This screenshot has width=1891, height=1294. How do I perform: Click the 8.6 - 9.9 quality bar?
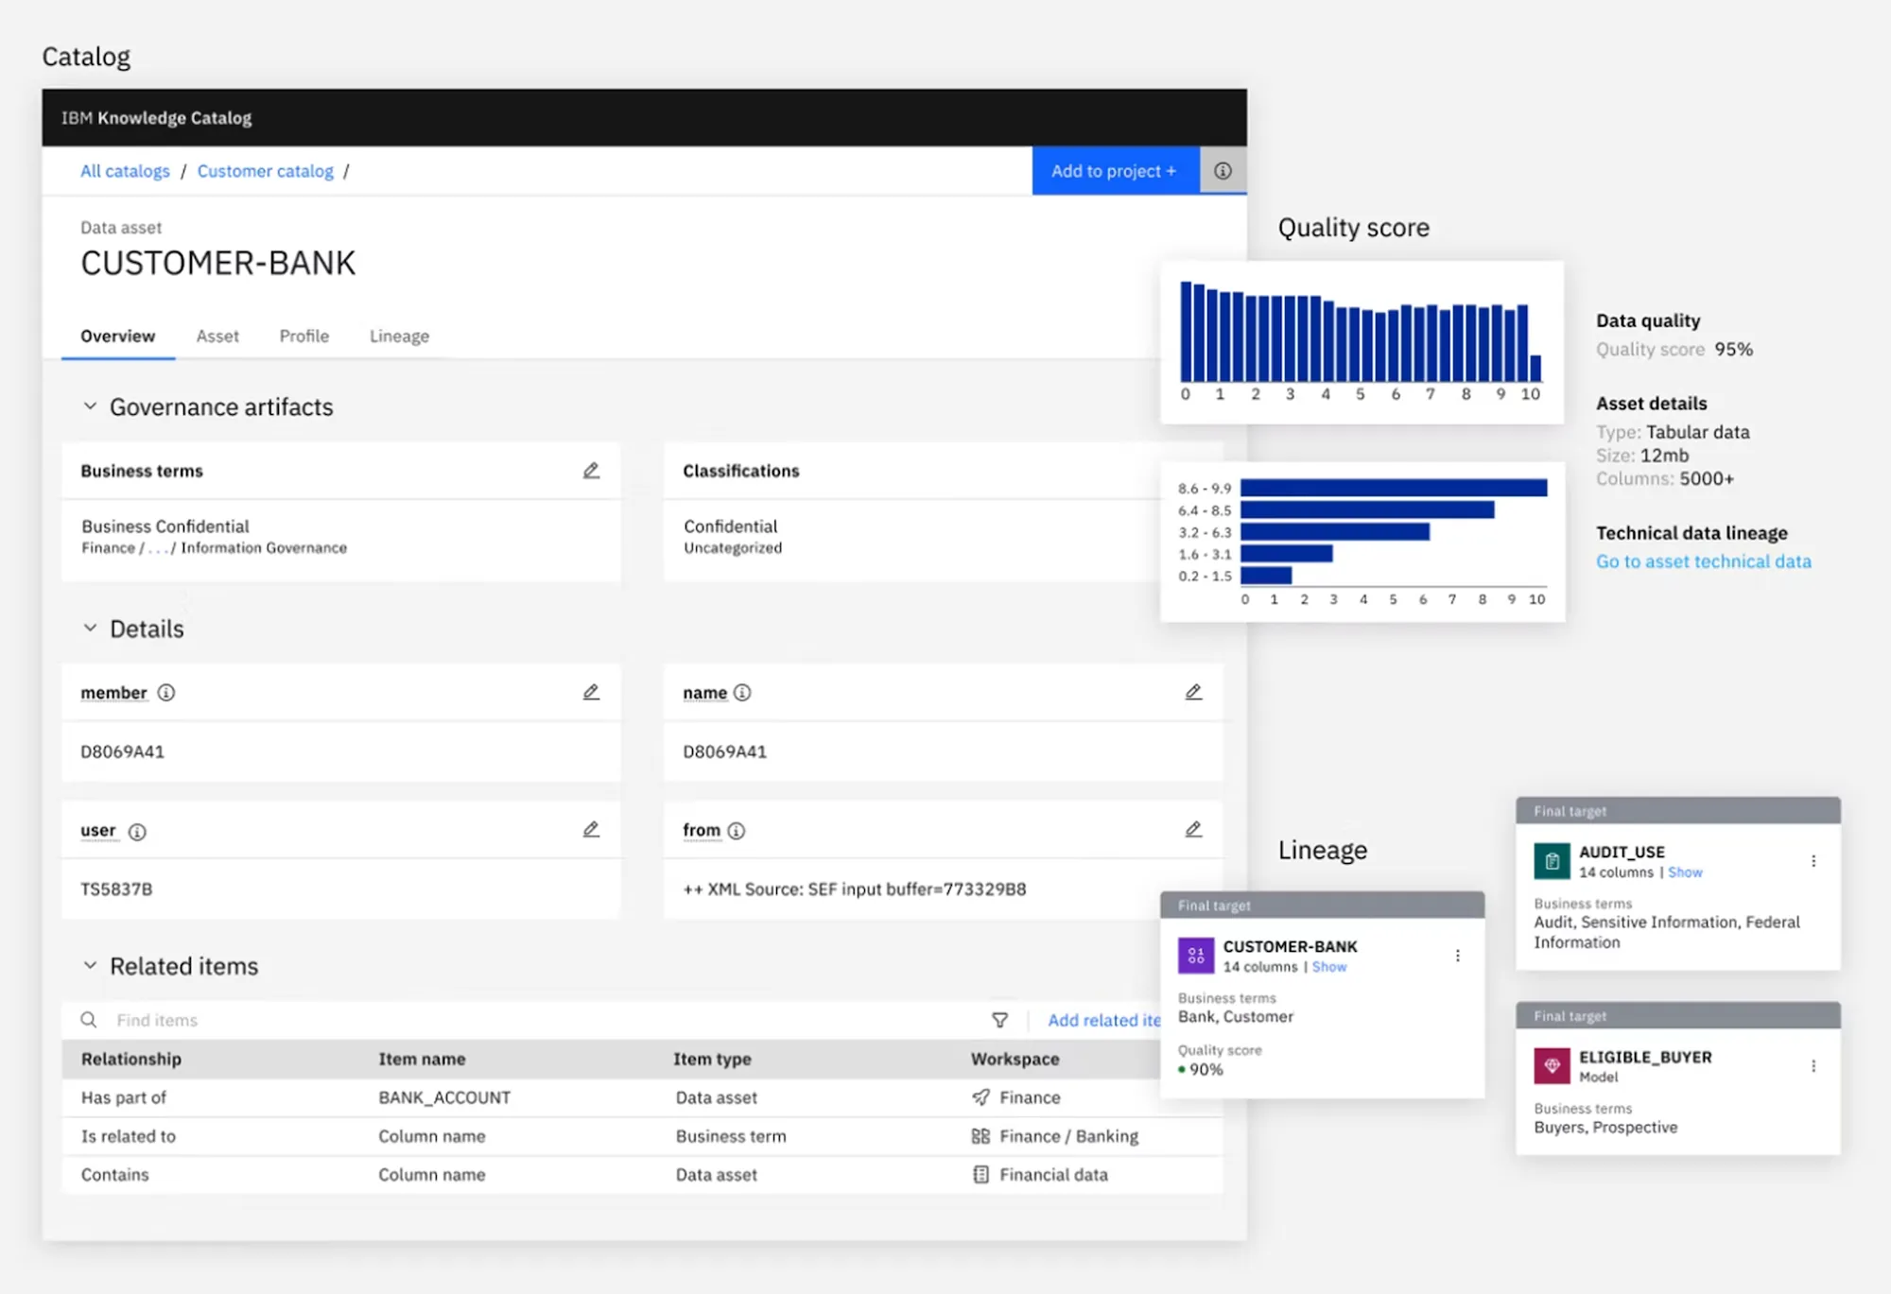1394,488
